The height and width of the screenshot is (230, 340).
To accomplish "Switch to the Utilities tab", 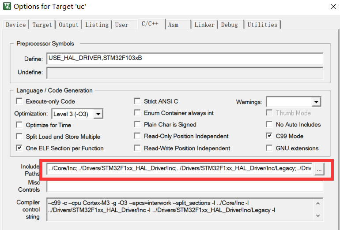I will (262, 25).
